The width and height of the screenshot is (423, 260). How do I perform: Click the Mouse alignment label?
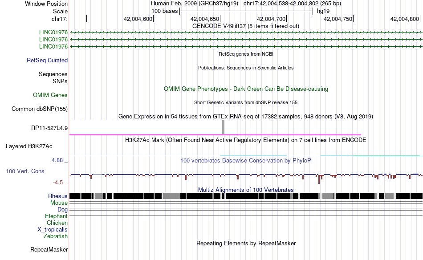[59, 203]
